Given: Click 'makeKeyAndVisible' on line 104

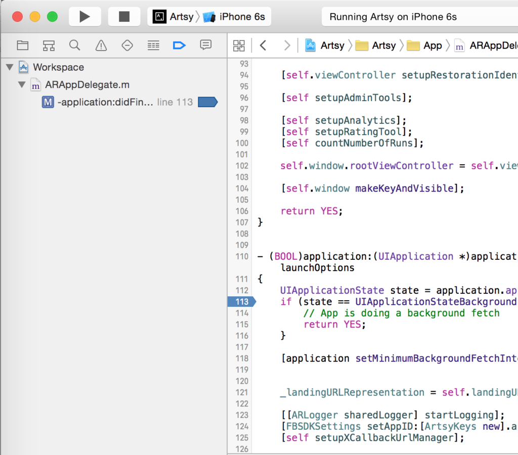Looking at the screenshot, I should point(404,189).
